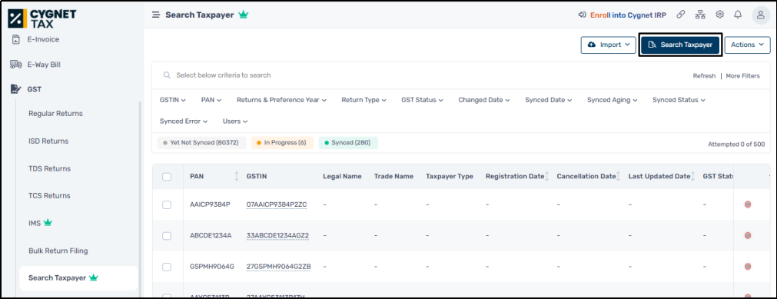777x299 pixels.
Task: Open the Import dropdown button
Action: (x=609, y=45)
